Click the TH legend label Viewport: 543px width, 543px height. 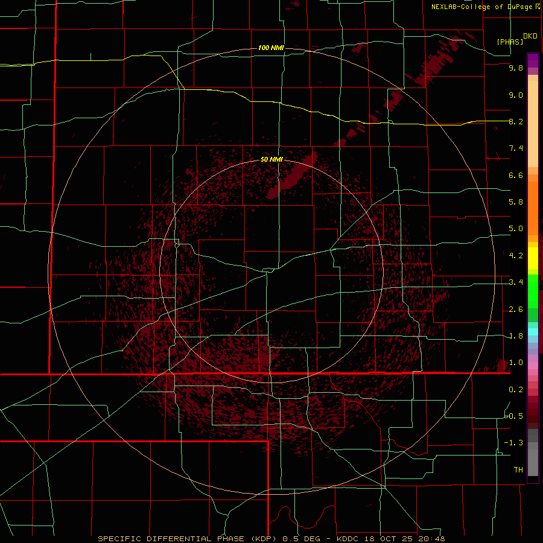tap(518, 470)
